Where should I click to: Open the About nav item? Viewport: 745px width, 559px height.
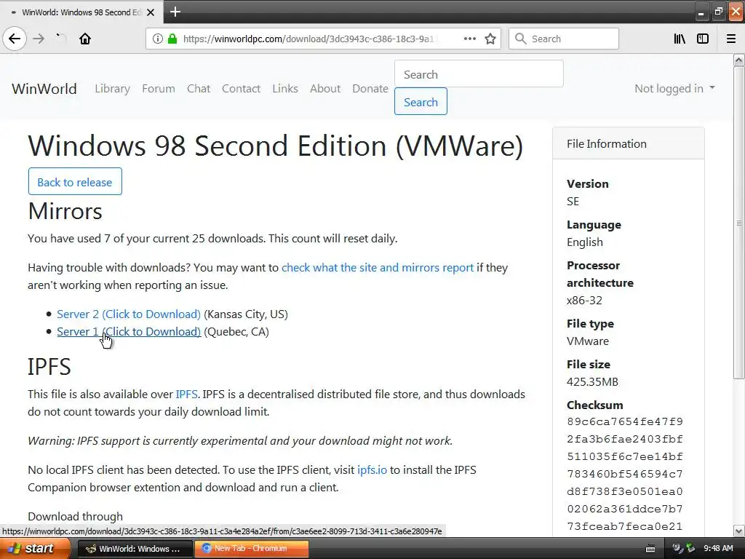point(325,89)
